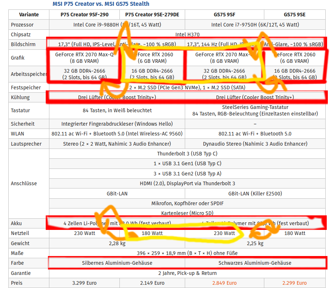Select the '2.149 Euro' price cell
The image size is (334, 288).
point(152,283)
